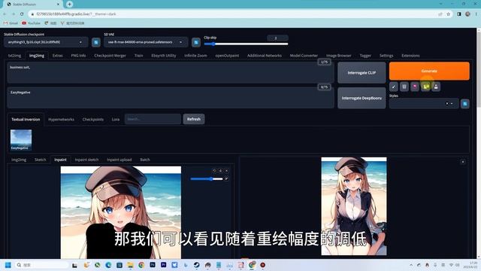
Task: Open the Gmail bookmark
Action: (11, 23)
